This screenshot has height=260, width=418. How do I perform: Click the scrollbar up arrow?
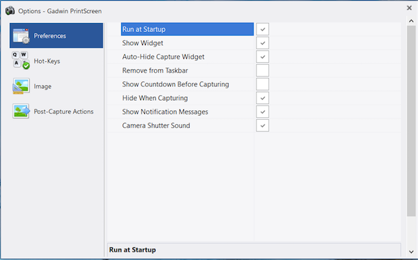(x=411, y=21)
